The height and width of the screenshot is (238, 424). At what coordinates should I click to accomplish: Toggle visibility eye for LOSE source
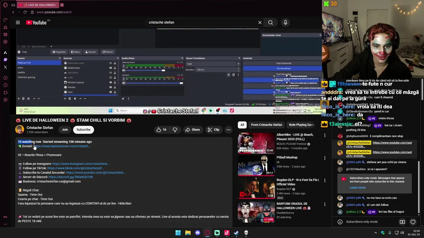pyautogui.click(x=111, y=77)
